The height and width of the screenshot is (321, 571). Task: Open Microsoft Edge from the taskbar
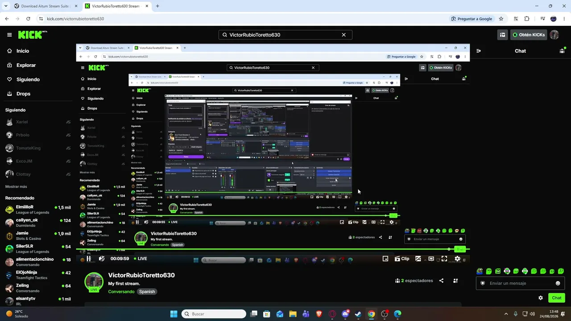pyautogui.click(x=397, y=314)
